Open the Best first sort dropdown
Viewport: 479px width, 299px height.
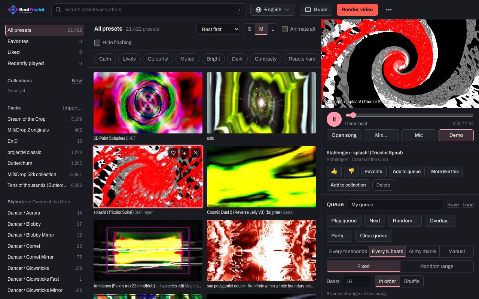pos(218,29)
